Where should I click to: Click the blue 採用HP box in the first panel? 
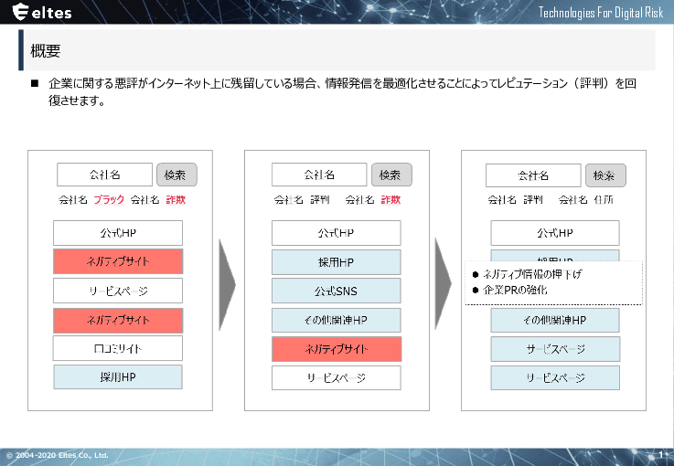pyautogui.click(x=118, y=377)
